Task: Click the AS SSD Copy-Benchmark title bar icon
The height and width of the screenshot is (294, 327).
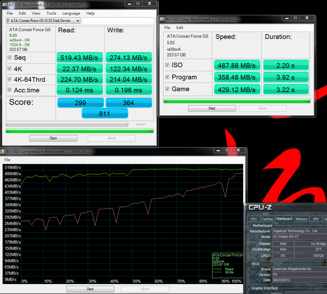Action: pyautogui.click(x=162, y=19)
